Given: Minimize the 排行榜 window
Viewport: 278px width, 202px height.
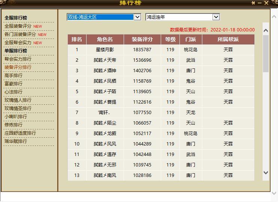Looking at the screenshot, I should pos(260,3).
